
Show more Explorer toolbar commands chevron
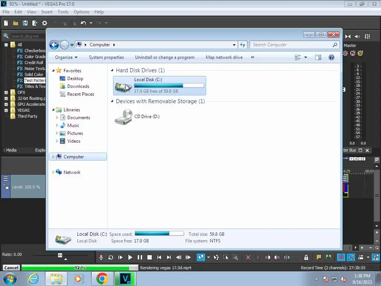253,57
